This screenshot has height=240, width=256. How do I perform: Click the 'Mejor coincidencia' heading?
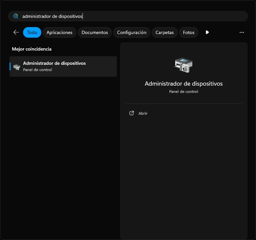tap(32, 49)
